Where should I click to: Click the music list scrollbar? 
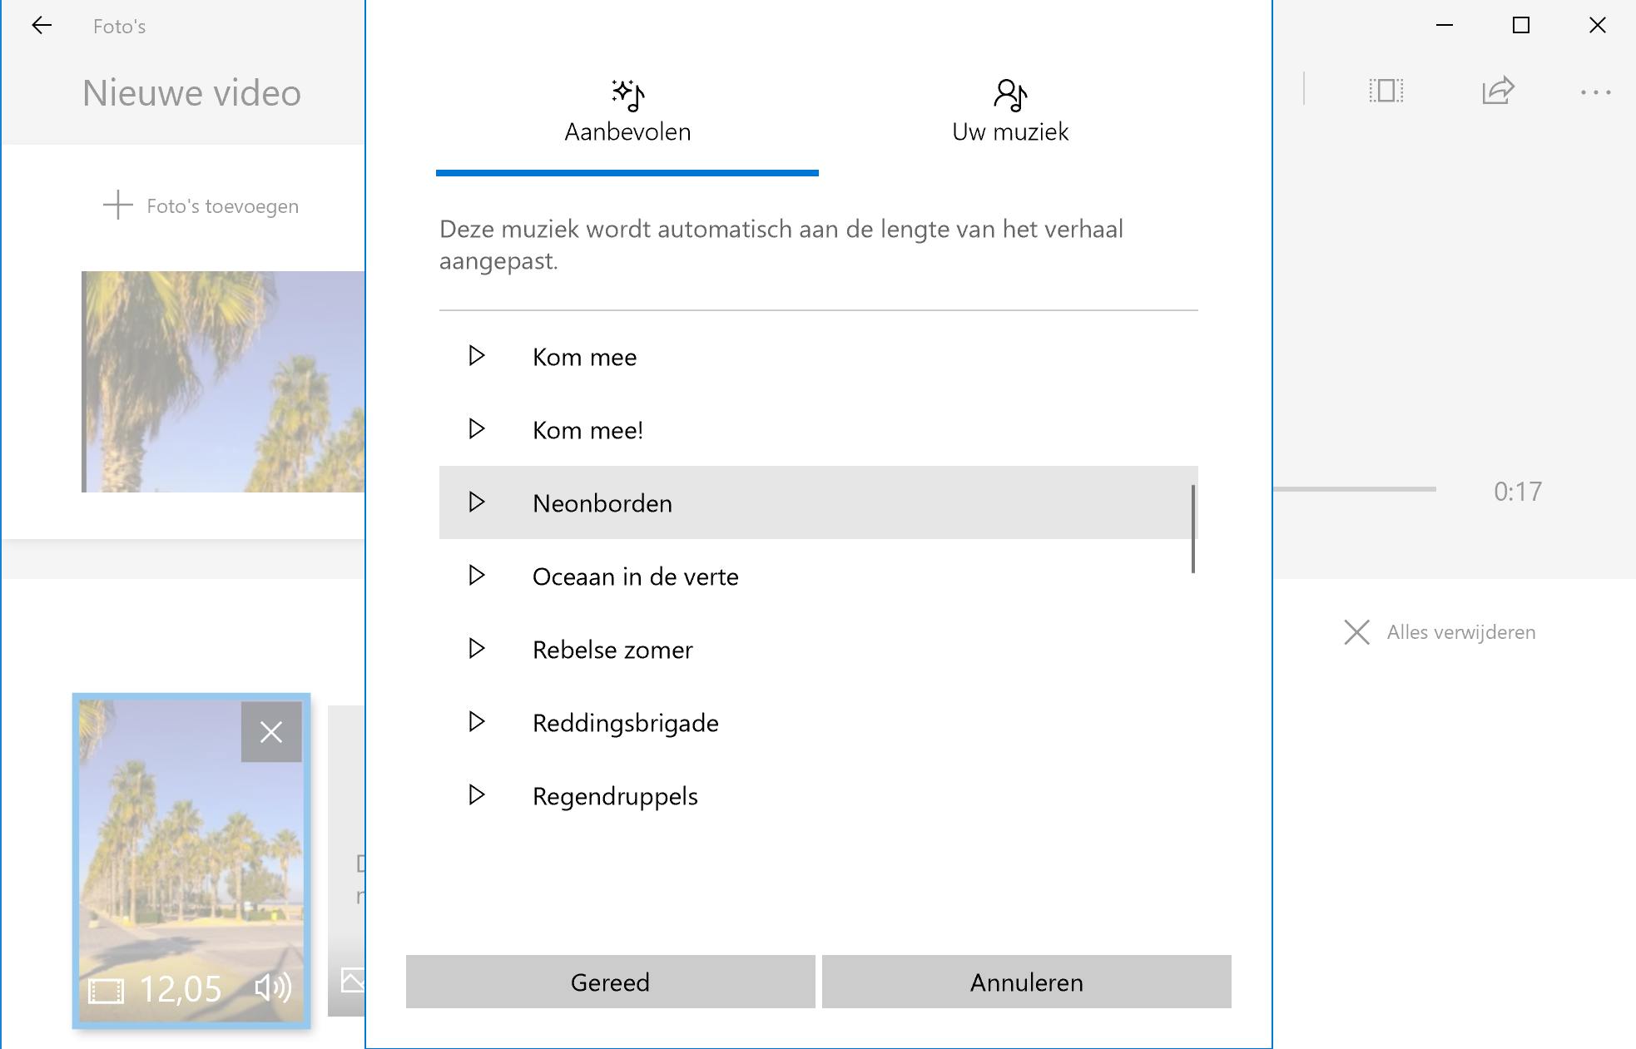pyautogui.click(x=1193, y=529)
